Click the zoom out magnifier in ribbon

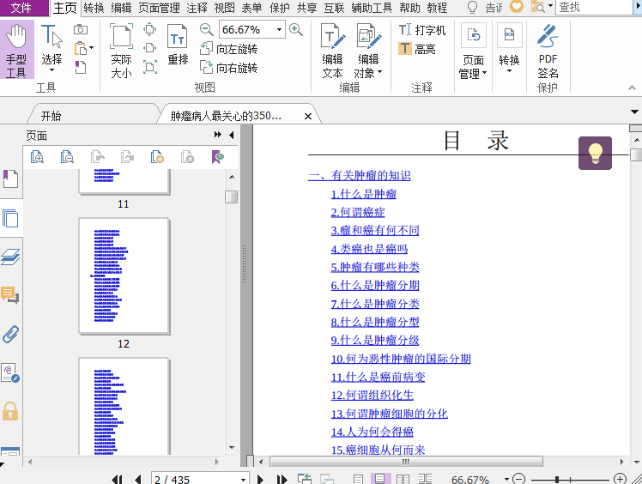pos(206,29)
